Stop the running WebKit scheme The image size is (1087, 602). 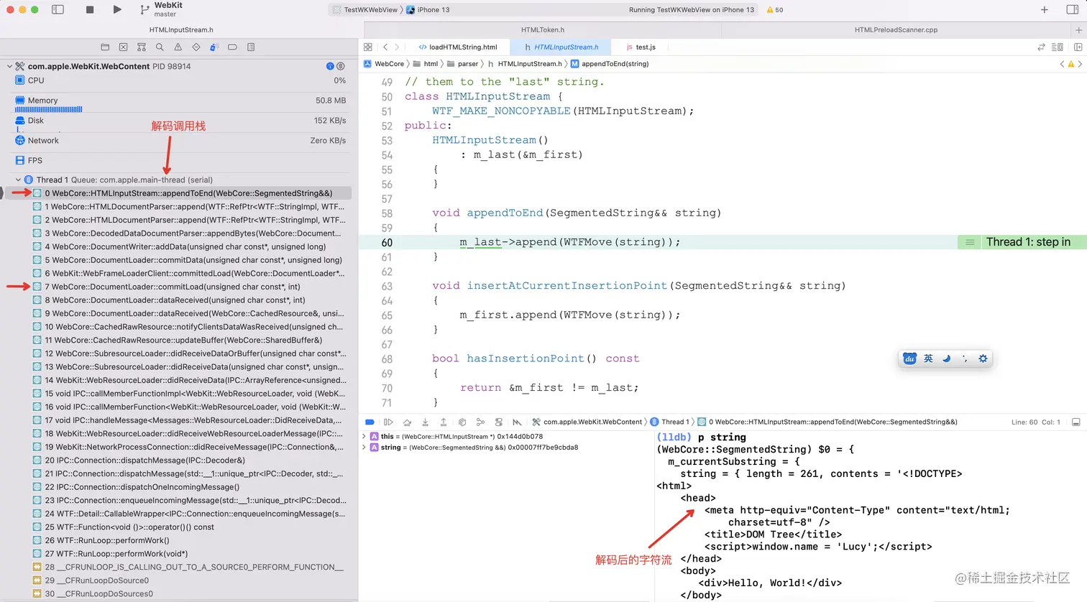pyautogui.click(x=90, y=10)
